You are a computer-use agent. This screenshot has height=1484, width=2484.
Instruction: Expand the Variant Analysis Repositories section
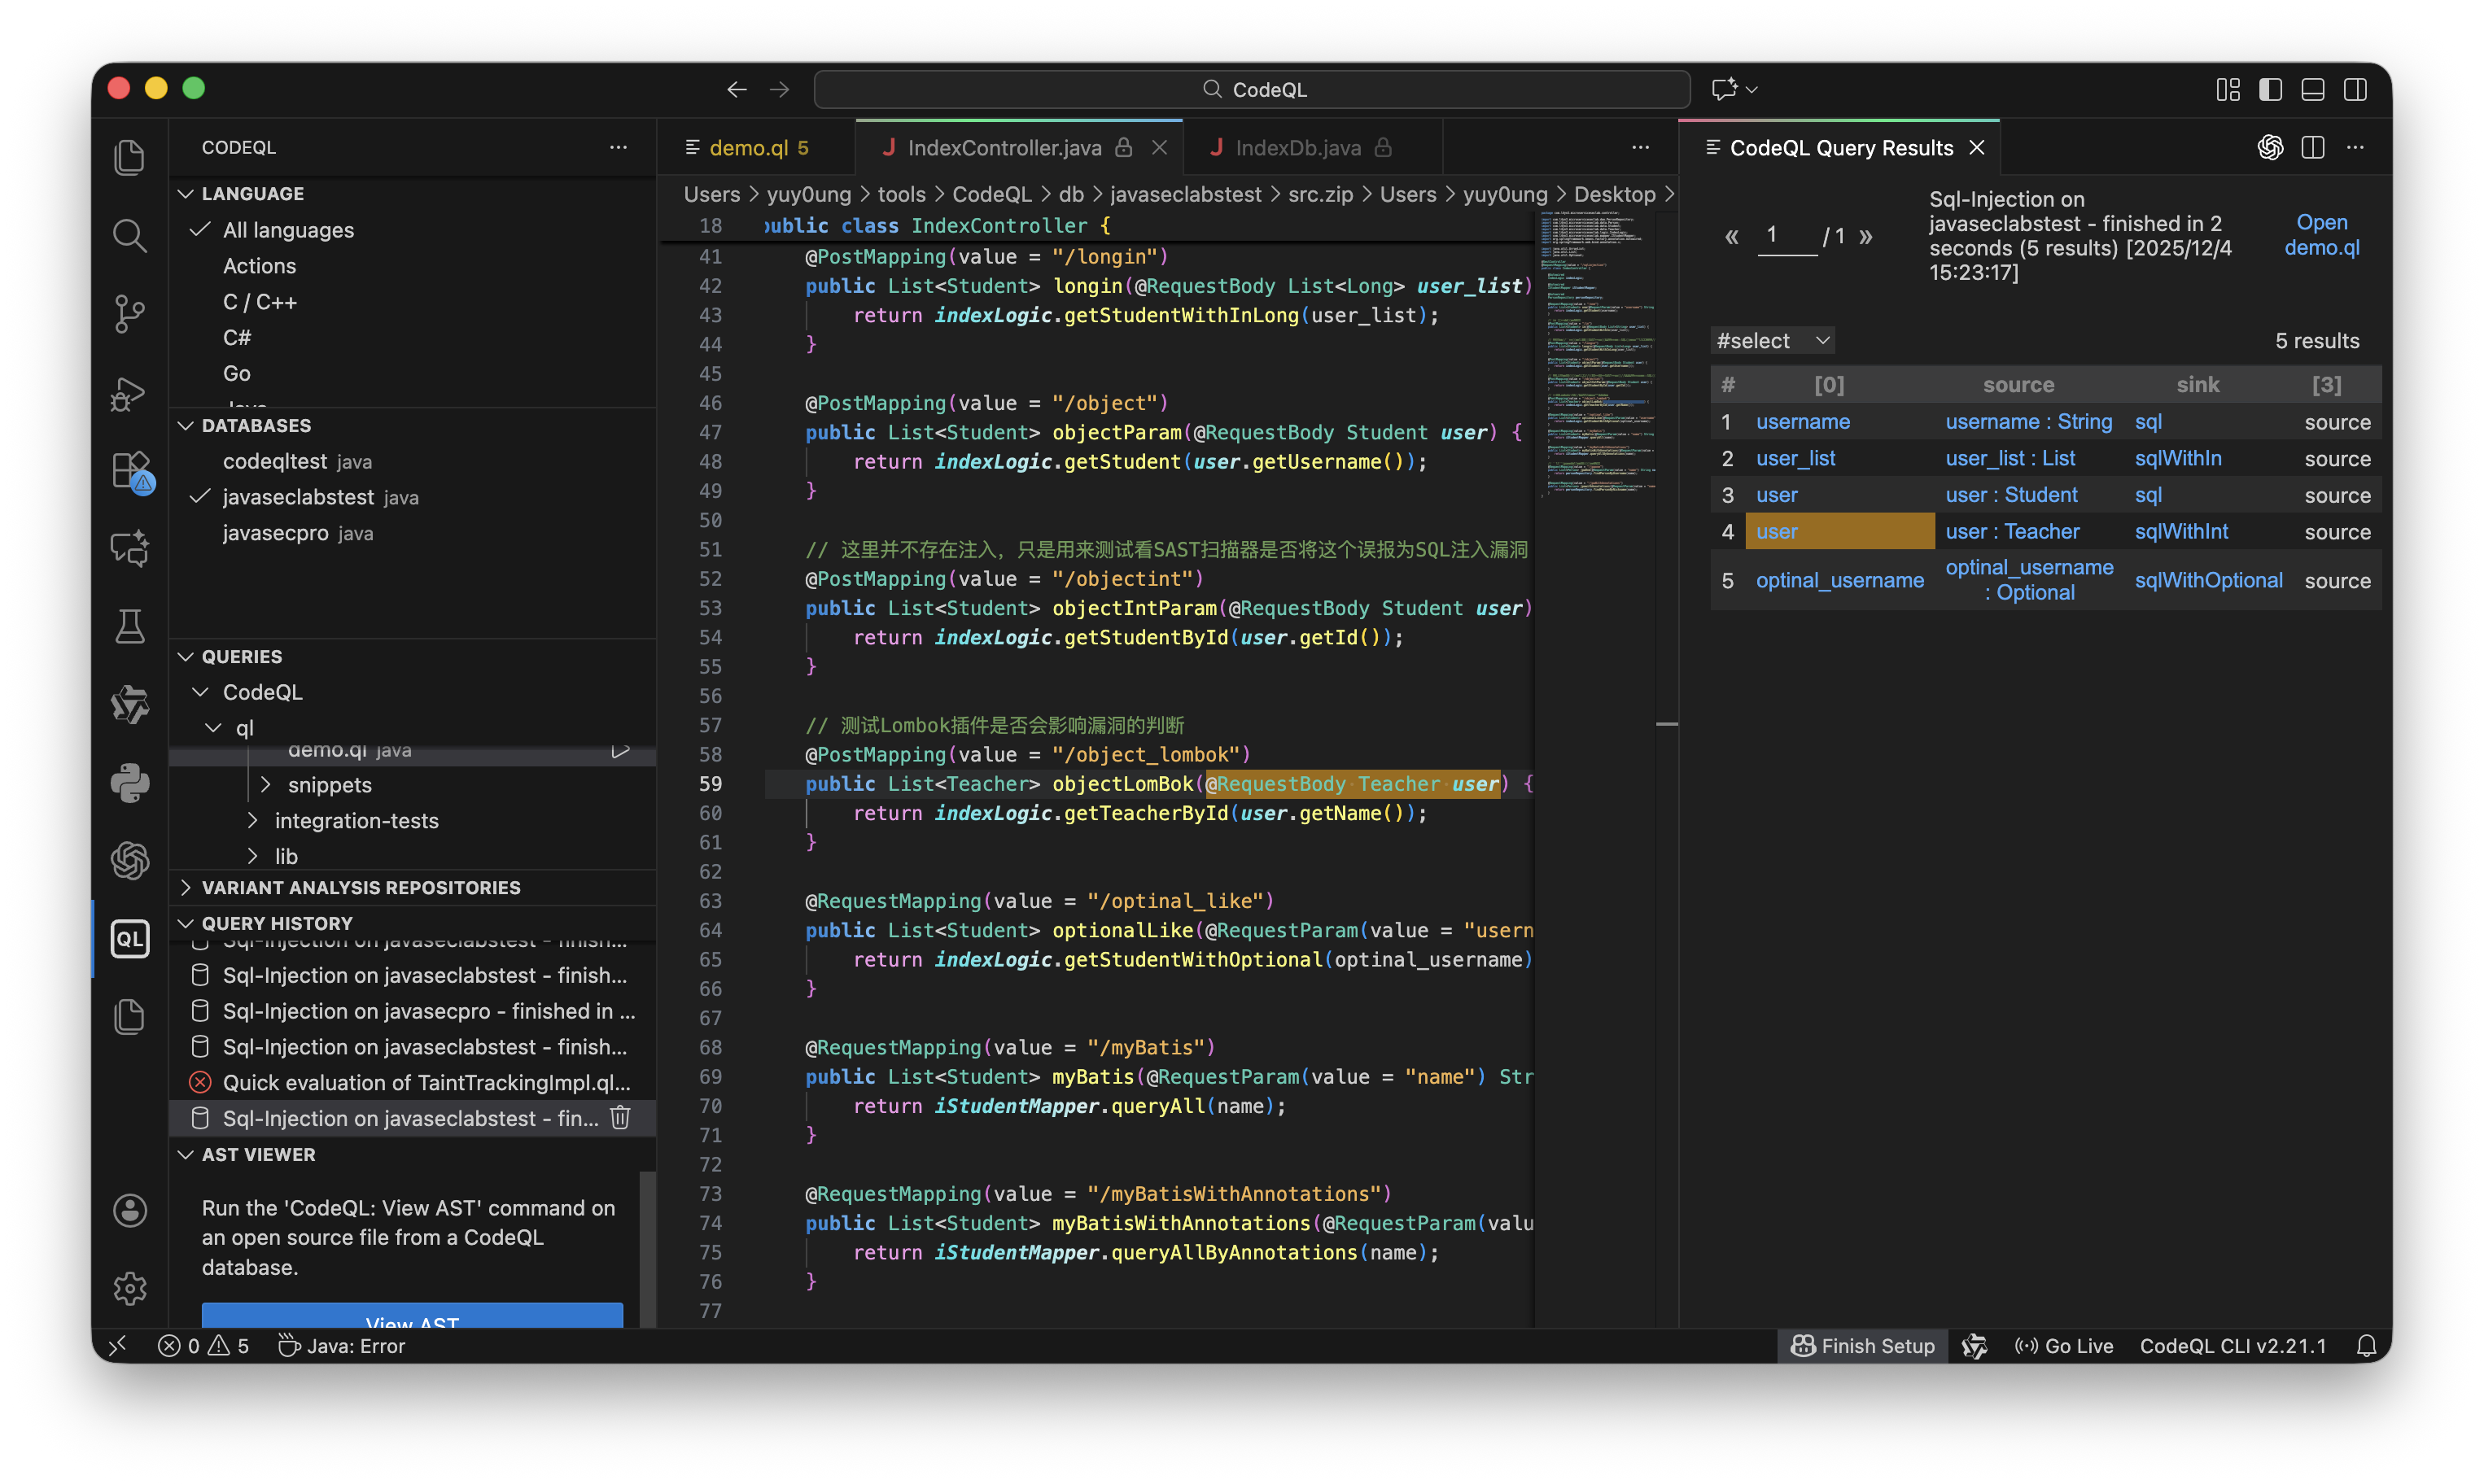[x=360, y=888]
